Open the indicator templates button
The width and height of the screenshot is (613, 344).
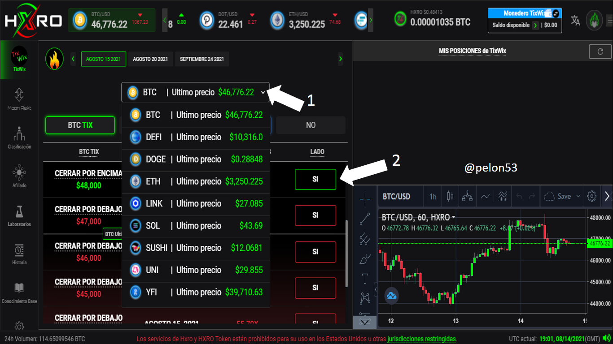(503, 196)
